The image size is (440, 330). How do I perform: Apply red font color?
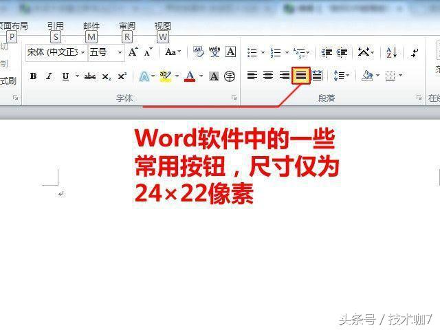point(190,76)
